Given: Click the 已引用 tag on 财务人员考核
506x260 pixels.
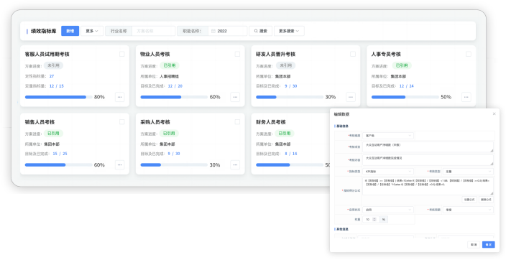Looking at the screenshot, I should (285, 133).
